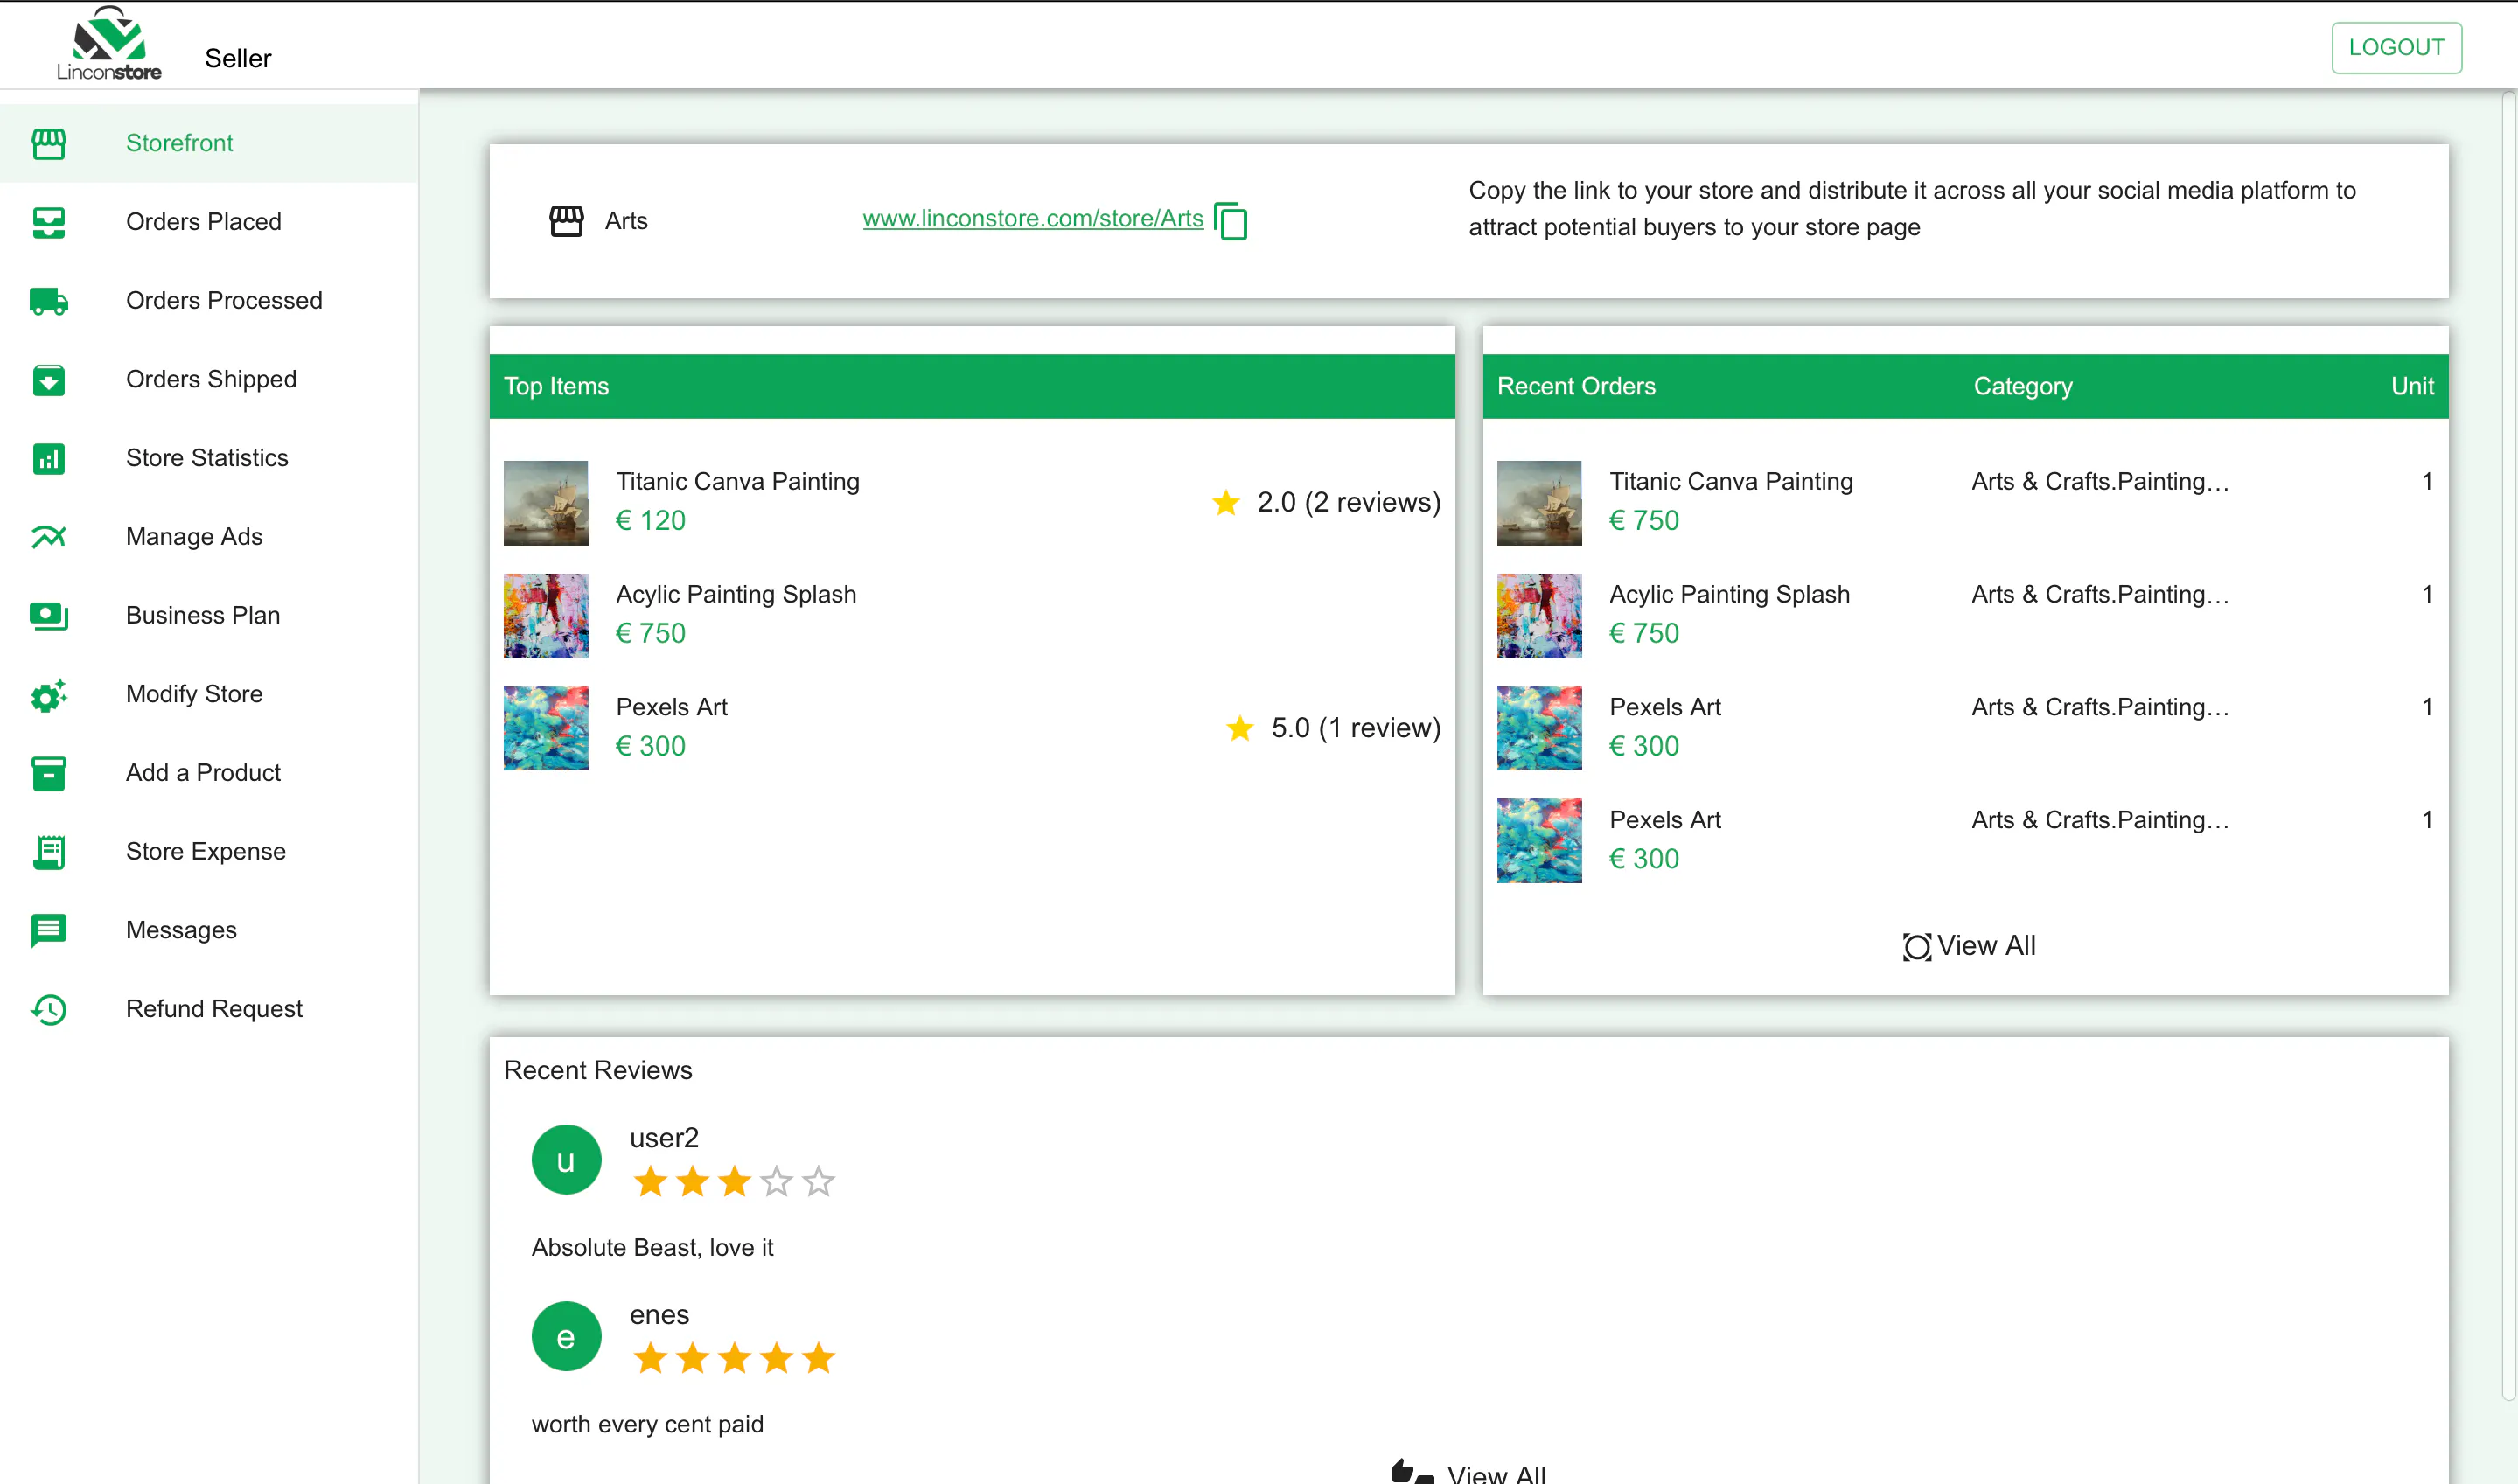2518x1484 pixels.
Task: Click View All under Recent Reviews
Action: pos(1496,1473)
